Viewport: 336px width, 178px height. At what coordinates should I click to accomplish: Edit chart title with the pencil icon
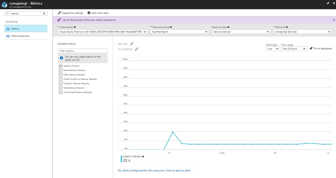pos(132,44)
